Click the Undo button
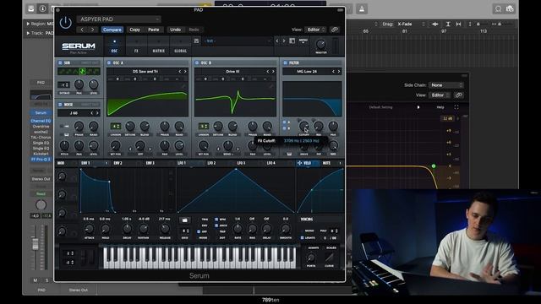541x304 pixels. (175, 30)
